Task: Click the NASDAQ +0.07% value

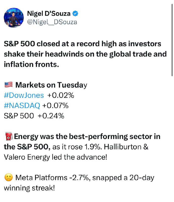Action: [55, 106]
